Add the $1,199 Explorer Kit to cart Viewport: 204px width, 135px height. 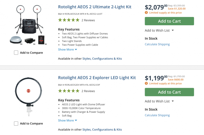pyautogui.click(x=169, y=92)
